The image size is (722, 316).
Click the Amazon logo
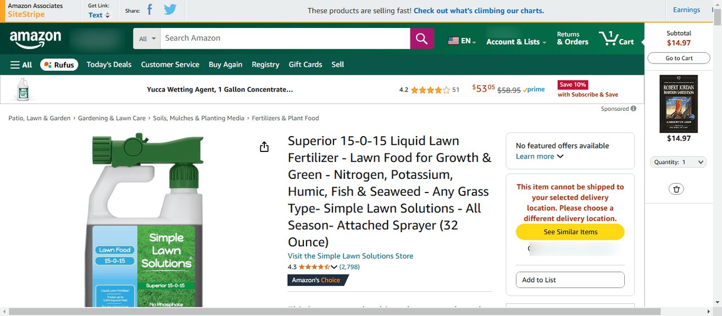[35, 38]
